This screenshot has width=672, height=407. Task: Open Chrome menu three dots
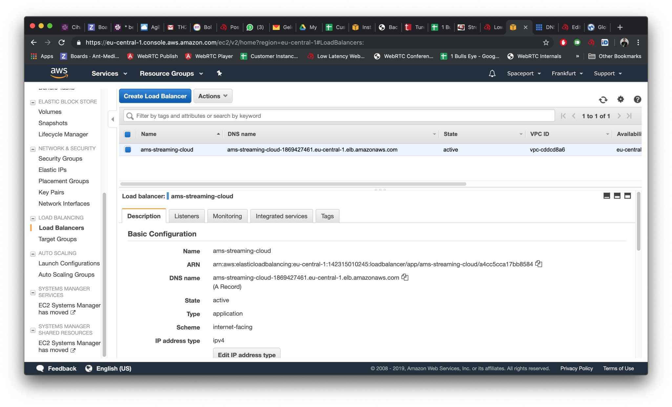638,42
